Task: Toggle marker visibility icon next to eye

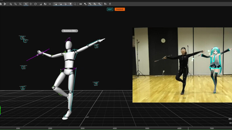Action: tap(85, 4)
